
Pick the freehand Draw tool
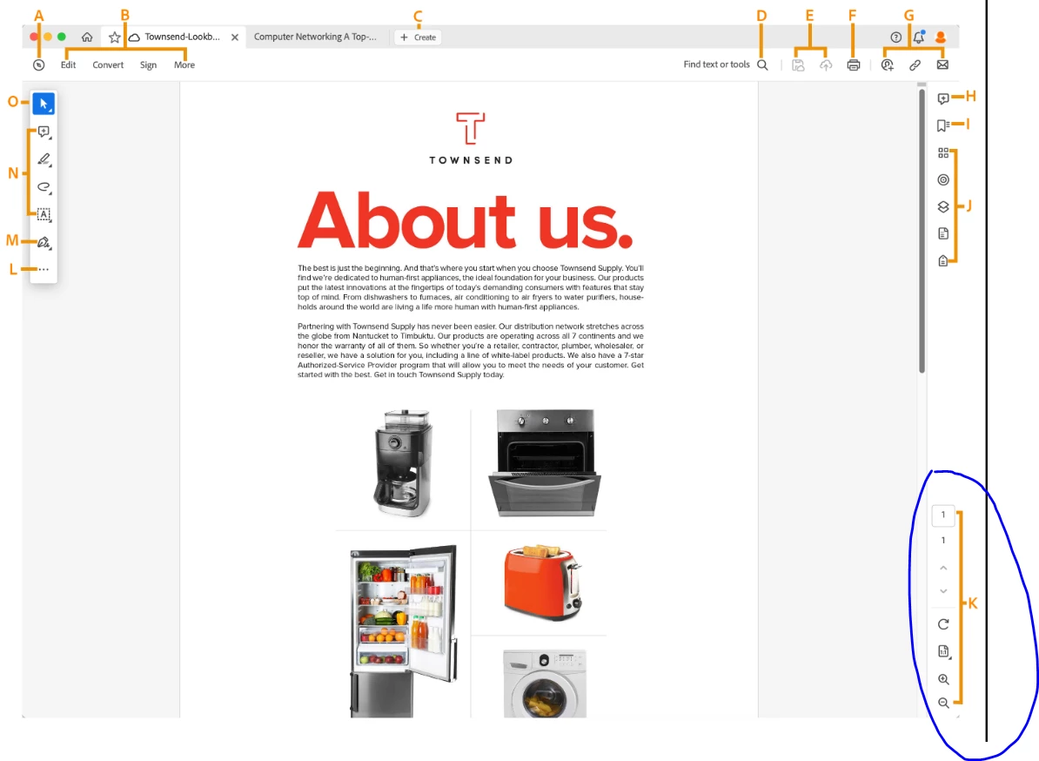(x=44, y=187)
